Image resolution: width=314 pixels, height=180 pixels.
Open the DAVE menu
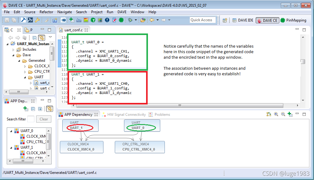[x=122, y=12]
